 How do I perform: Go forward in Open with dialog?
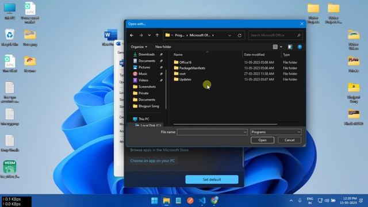pos(141,35)
